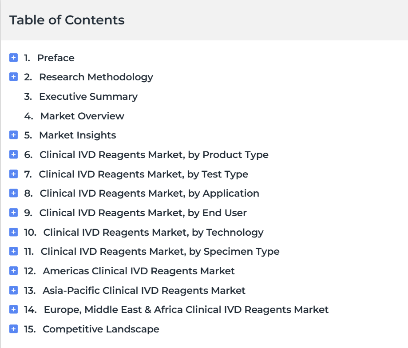The image size is (408, 348).
Task: Click plus icon next to by Application
Action: [x=13, y=193]
